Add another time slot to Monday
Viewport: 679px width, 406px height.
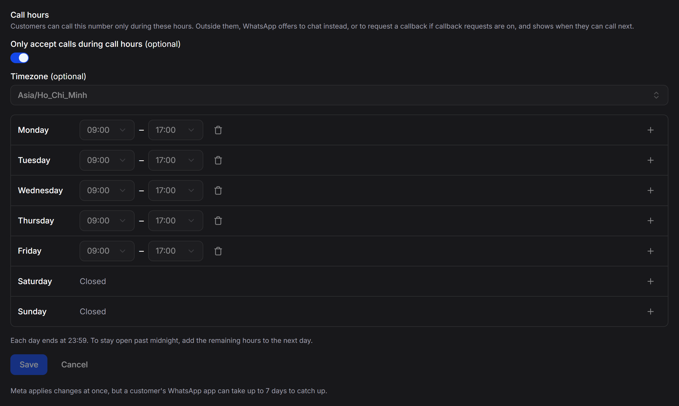click(650, 130)
